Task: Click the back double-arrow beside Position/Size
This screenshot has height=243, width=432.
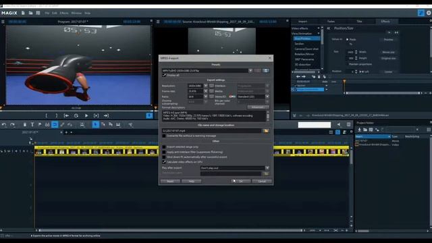Action: coord(329,28)
